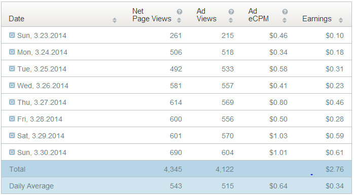Click the Daily Average row label

[x=31, y=186]
